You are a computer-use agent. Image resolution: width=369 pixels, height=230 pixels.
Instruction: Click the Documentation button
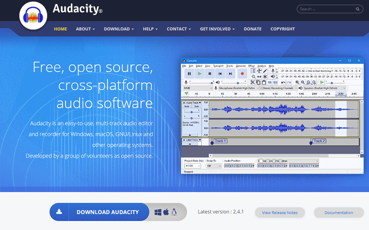(339, 213)
